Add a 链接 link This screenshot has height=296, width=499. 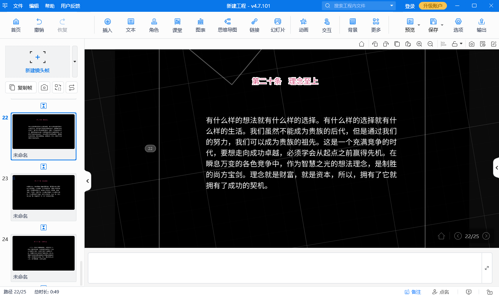(254, 25)
